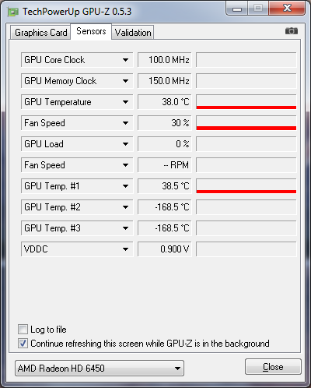
Task: Uncheck Continue refreshing in background option
Action: (x=23, y=344)
